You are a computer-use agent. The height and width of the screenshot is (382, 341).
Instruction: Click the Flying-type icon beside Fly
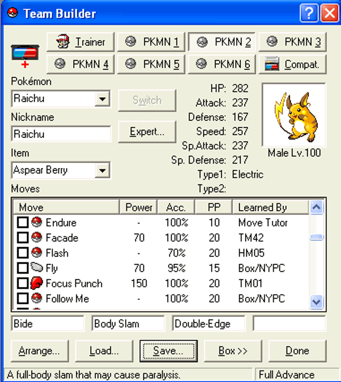pyautogui.click(x=37, y=267)
